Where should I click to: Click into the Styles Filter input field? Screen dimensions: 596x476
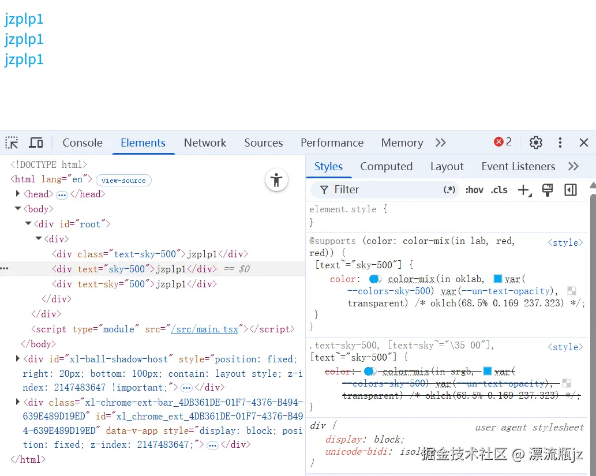tap(384, 190)
